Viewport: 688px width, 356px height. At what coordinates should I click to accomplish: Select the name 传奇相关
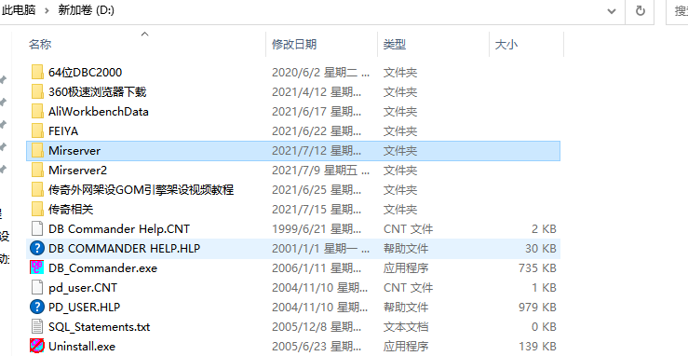71,209
